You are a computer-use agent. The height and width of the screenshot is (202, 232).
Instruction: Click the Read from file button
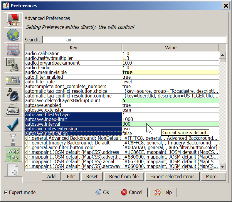point(124,176)
